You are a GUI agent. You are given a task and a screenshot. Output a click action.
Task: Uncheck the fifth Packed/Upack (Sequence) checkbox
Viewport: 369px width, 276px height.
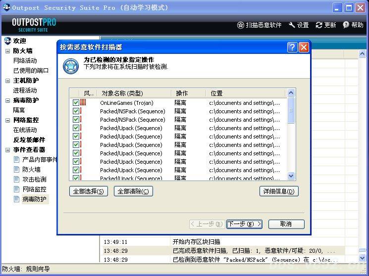pyautogui.click(x=76, y=162)
